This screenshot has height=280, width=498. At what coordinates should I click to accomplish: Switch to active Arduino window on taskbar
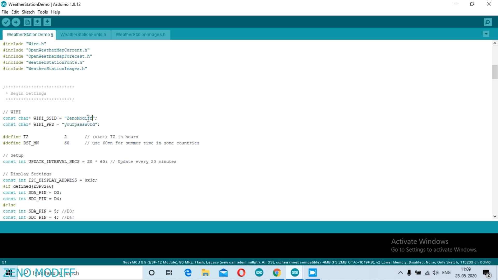[x=295, y=273]
